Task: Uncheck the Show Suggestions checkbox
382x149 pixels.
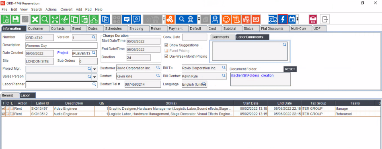Action: (x=166, y=45)
